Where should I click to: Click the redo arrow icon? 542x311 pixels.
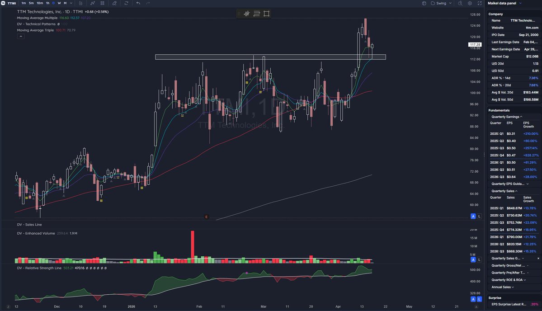click(148, 3)
